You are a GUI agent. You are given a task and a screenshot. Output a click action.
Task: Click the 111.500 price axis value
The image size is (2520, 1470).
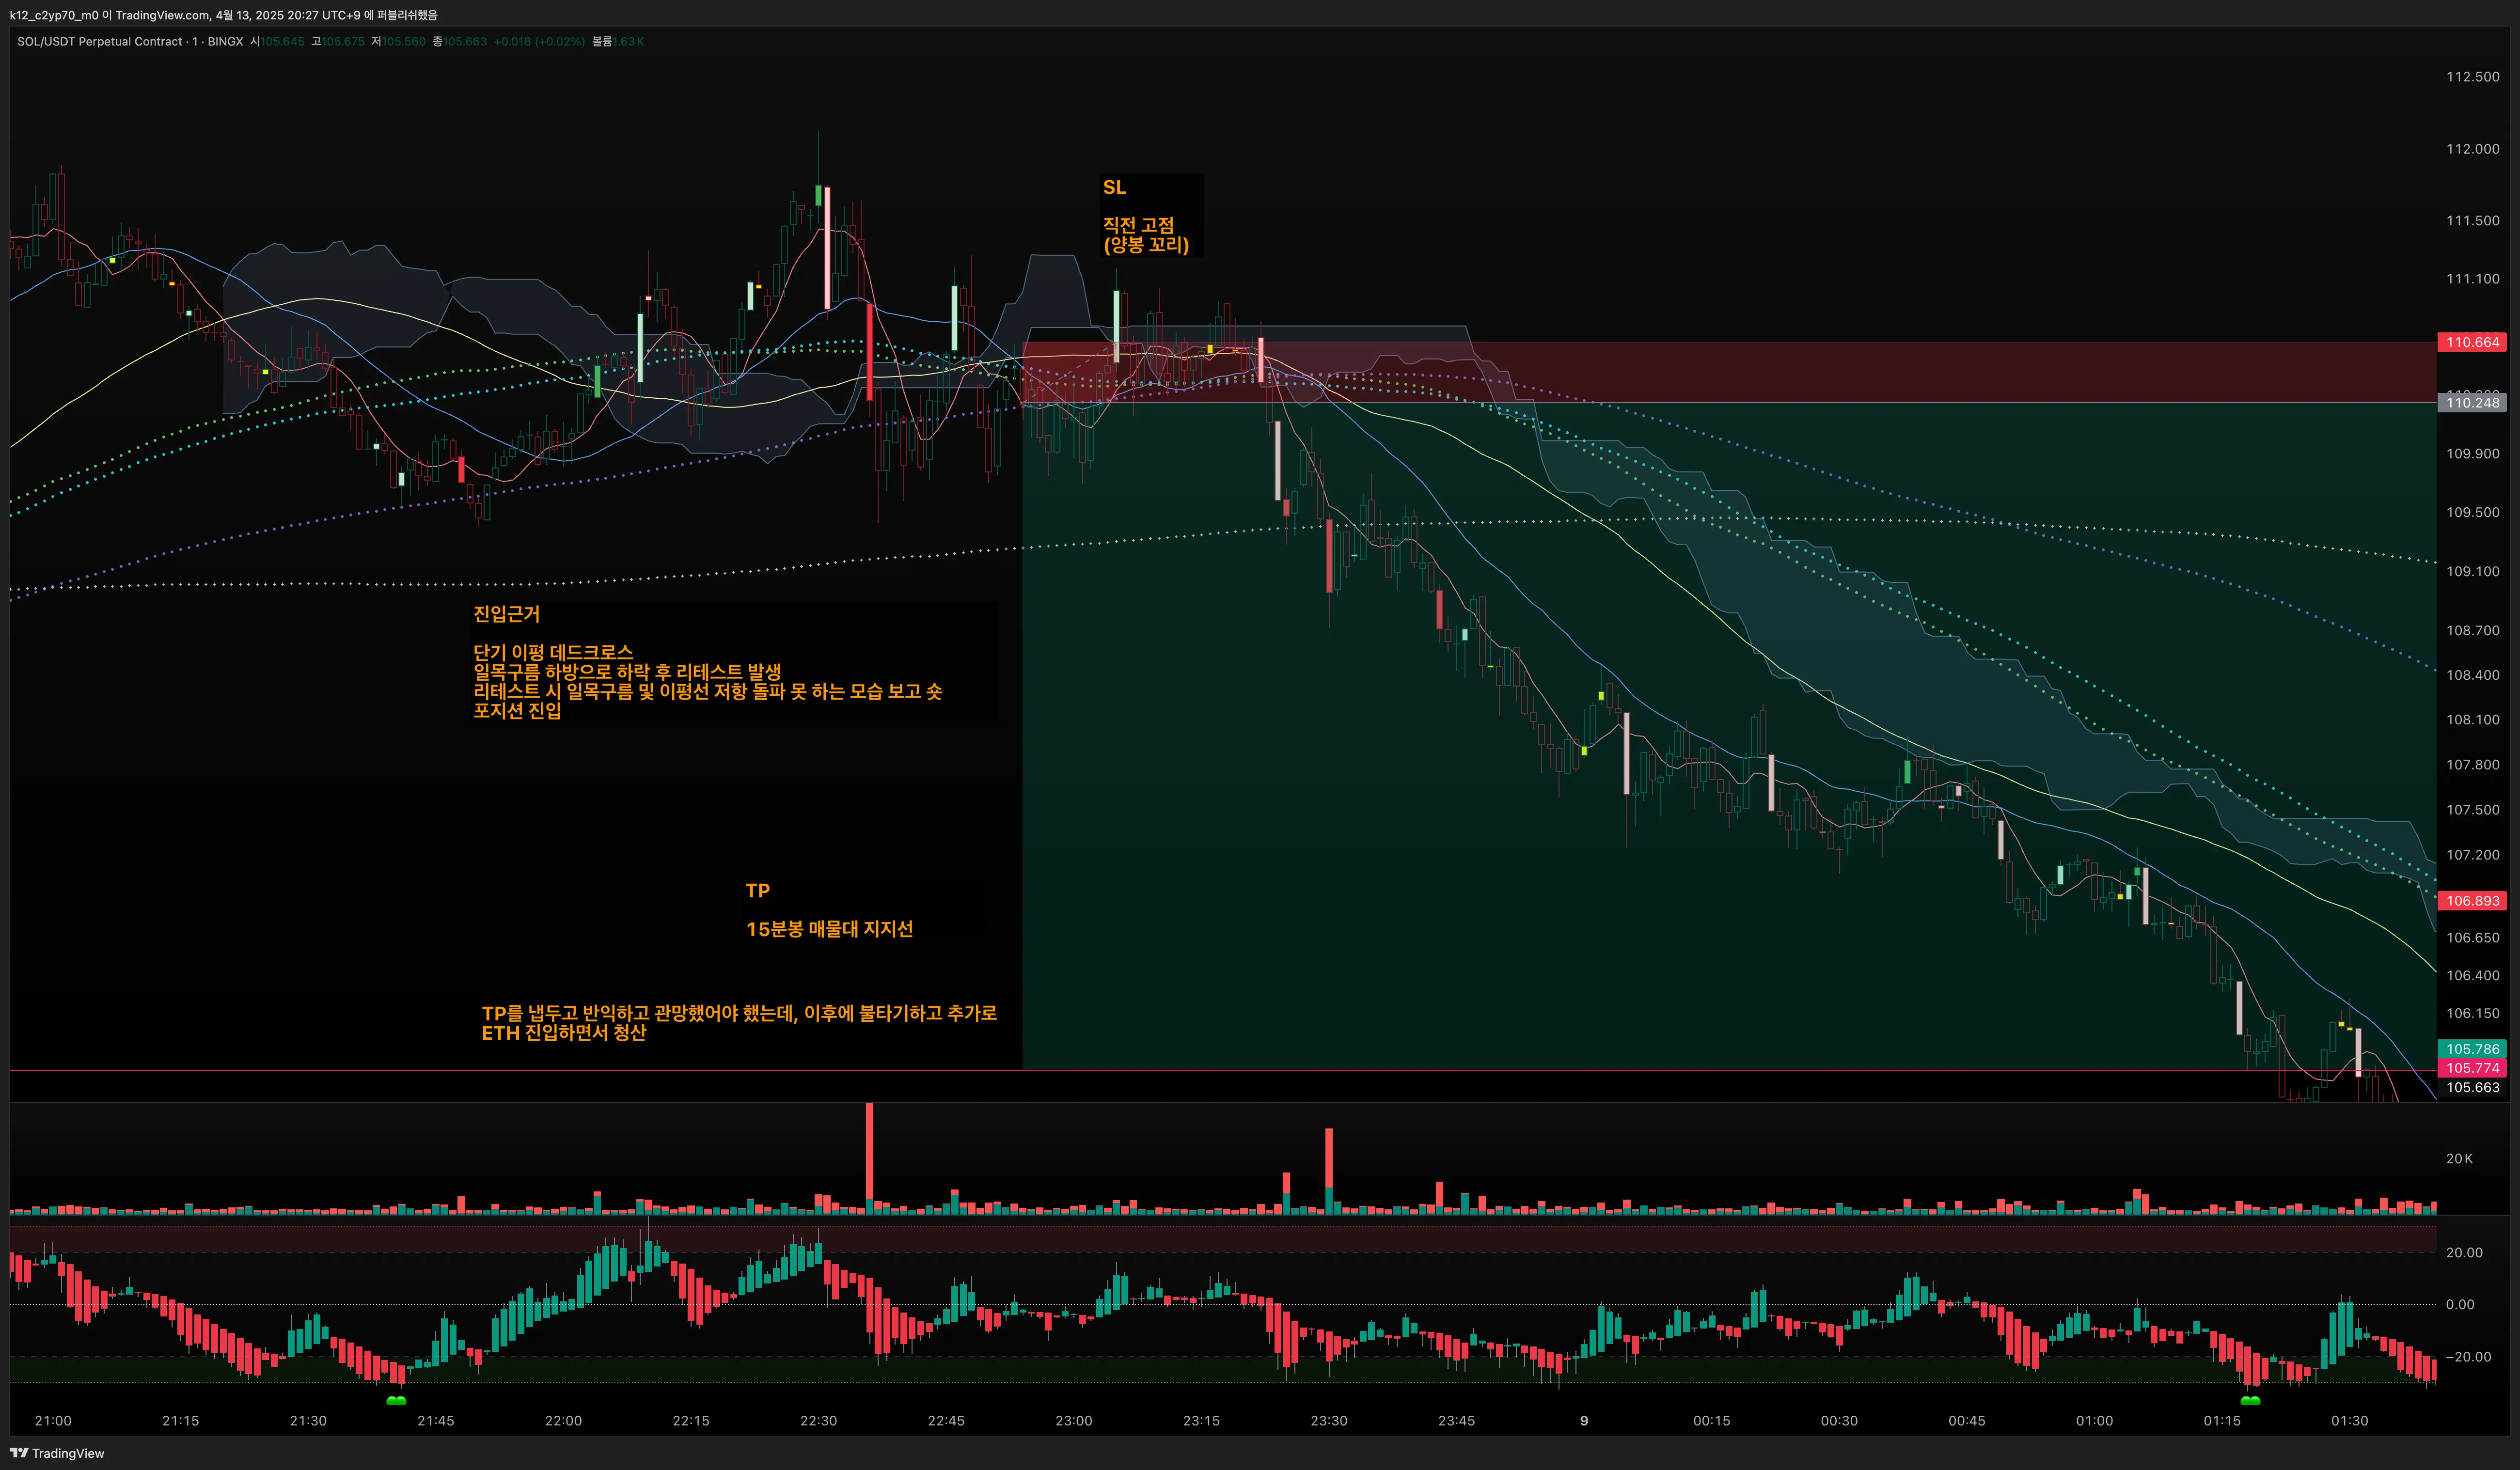[x=2472, y=221]
